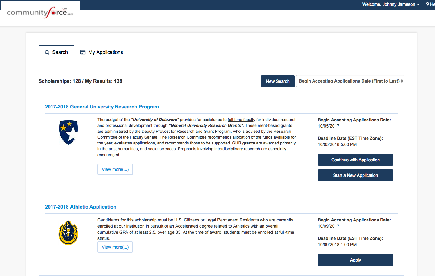
Task: Switch to the My Applications tab
Action: [x=101, y=52]
